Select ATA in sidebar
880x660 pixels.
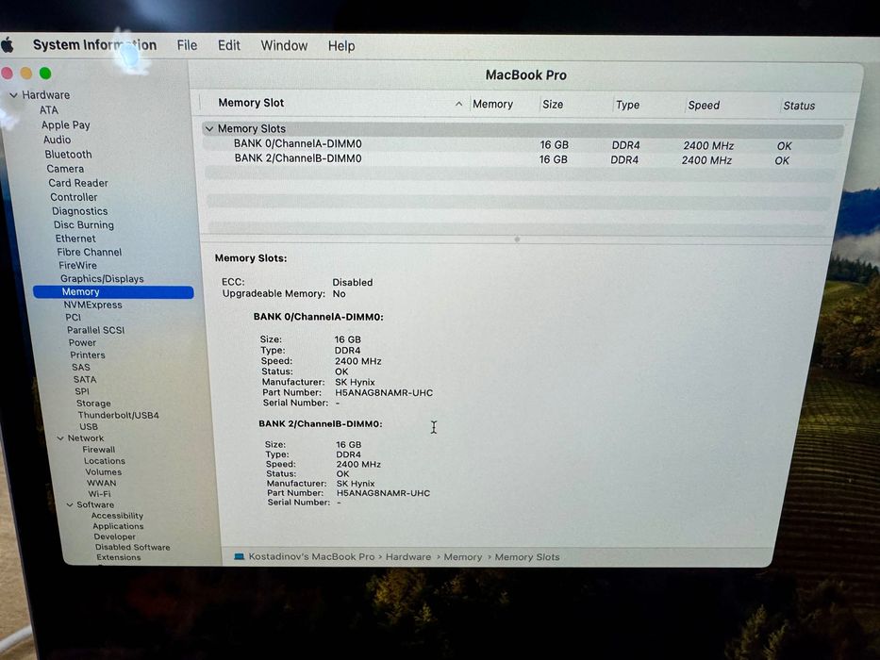pos(49,110)
